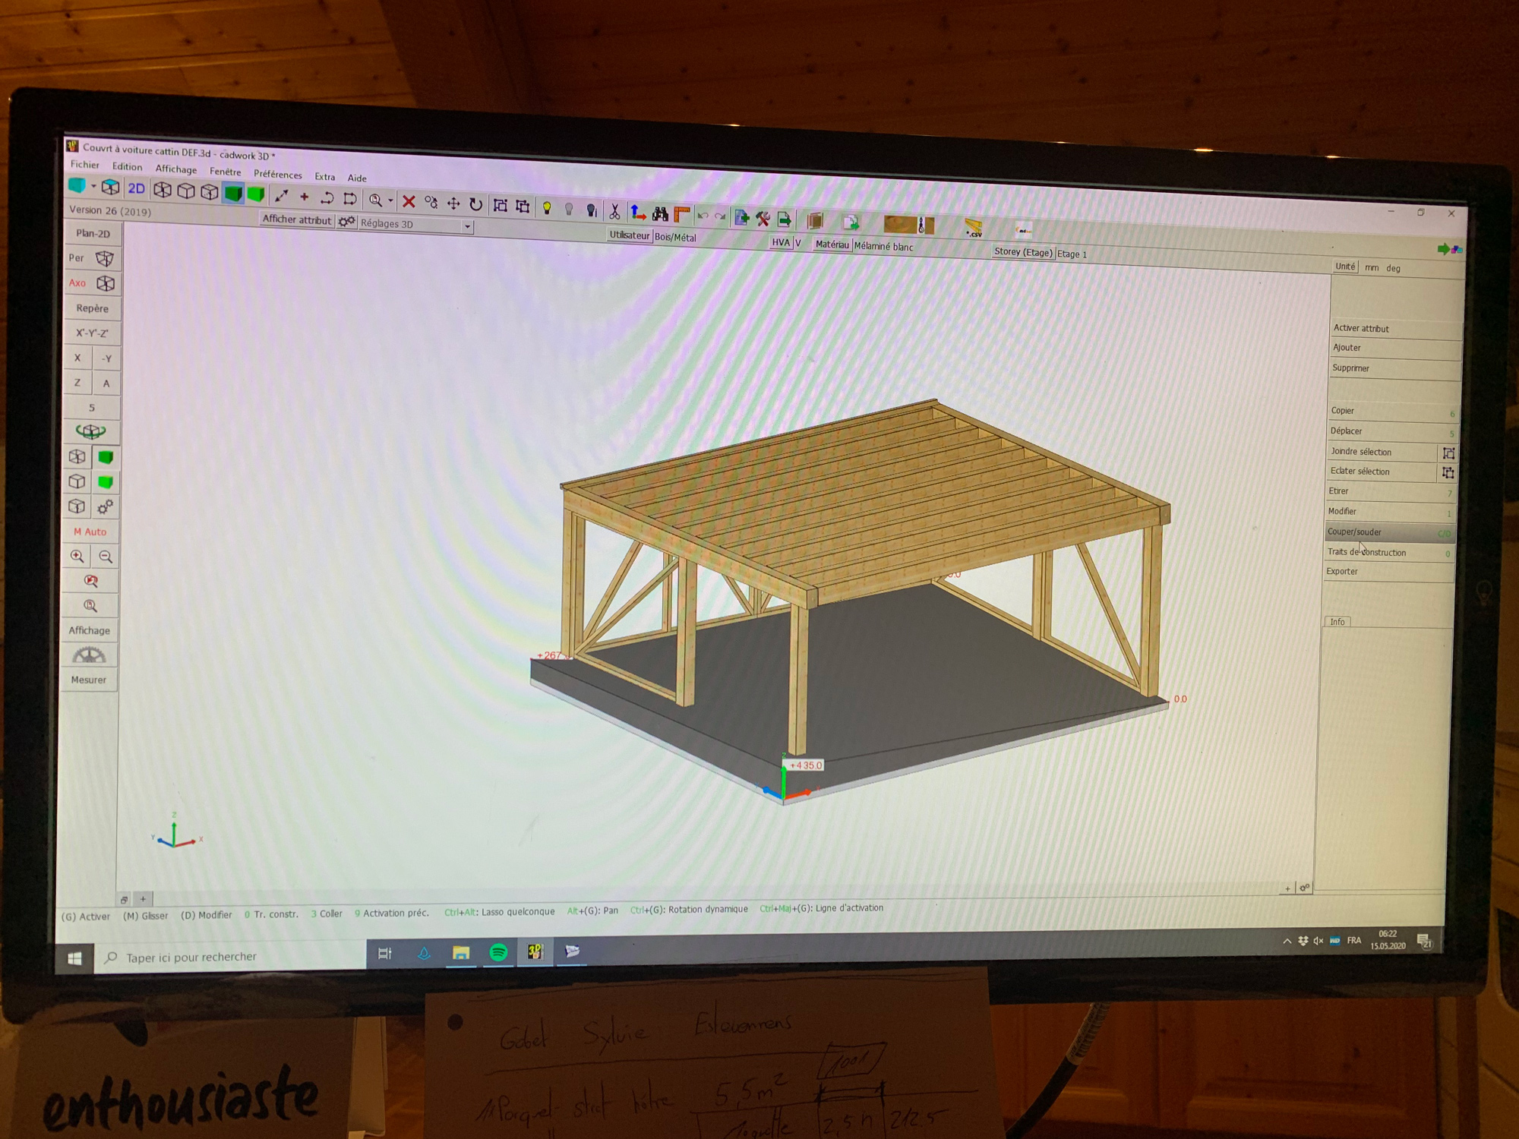Click Déplacer in right panel
Screen dimensions: 1519x1139
(1391, 431)
